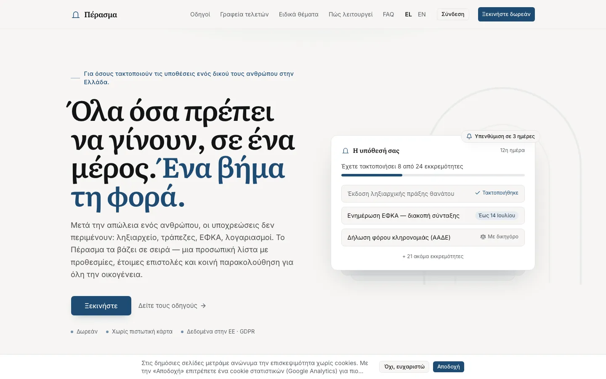Viewport: 606px width, 379px height.
Task: Follow the Δείτε τους οδηγούς link
Action: (172, 306)
